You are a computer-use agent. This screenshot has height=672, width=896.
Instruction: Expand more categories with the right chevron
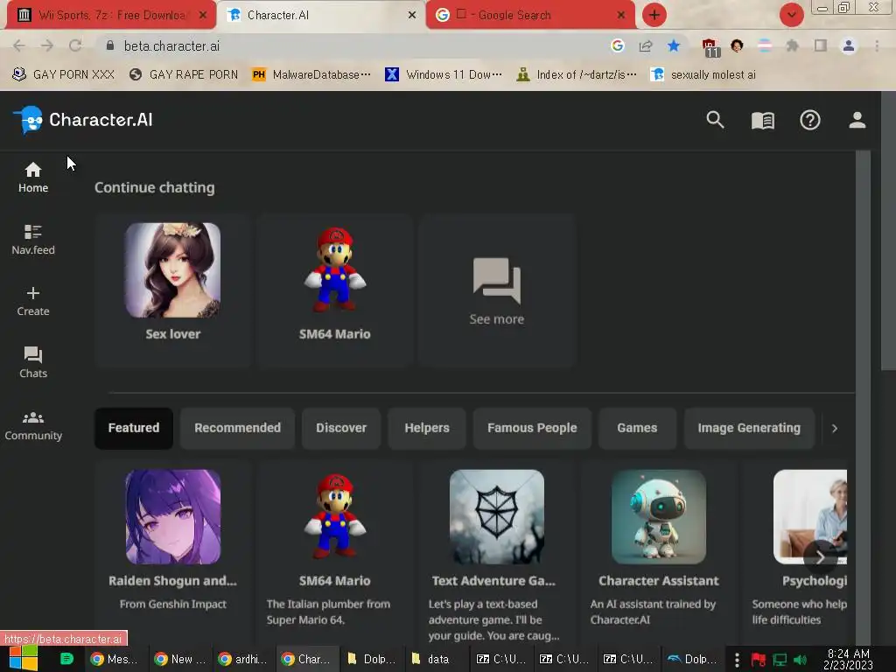(835, 428)
